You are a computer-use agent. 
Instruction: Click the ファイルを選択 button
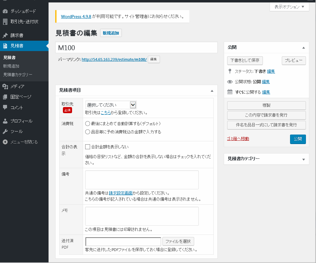pos(178,241)
